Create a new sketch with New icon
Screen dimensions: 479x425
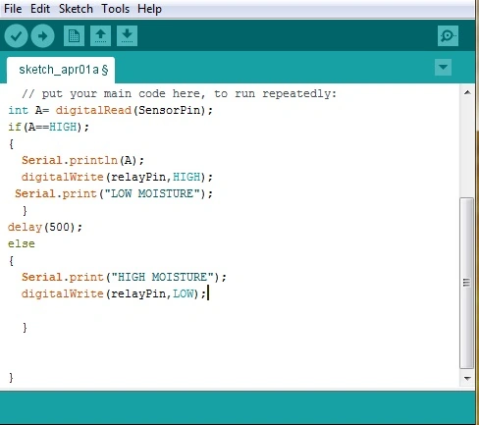tap(74, 35)
